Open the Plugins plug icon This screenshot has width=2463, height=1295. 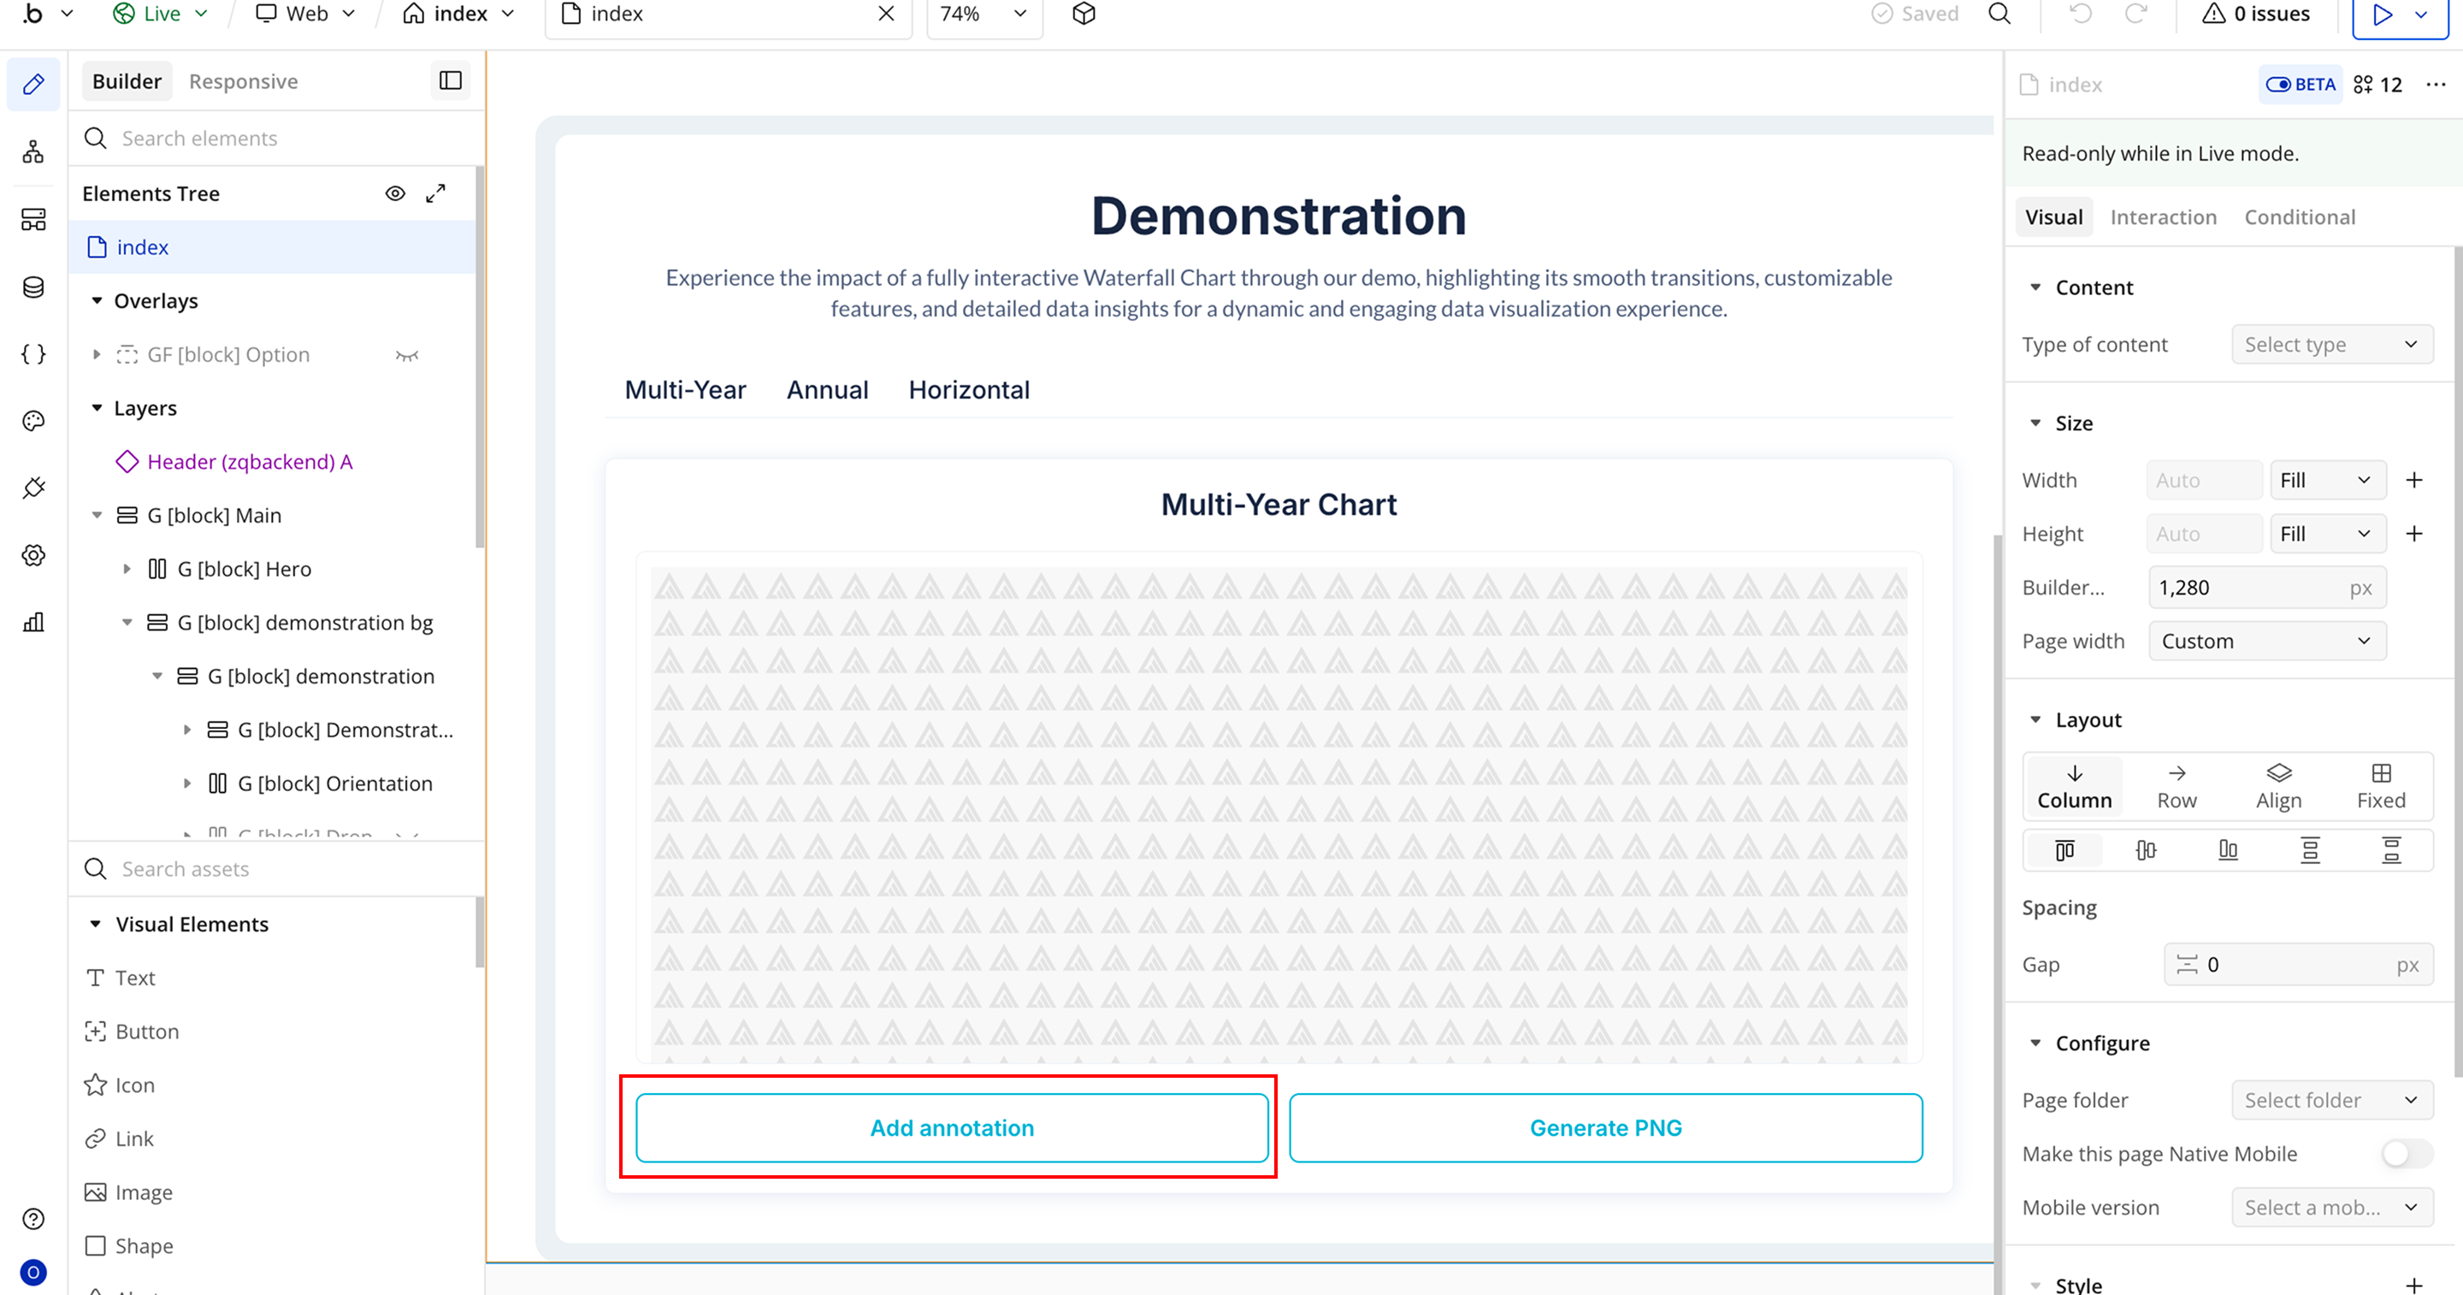(x=33, y=488)
